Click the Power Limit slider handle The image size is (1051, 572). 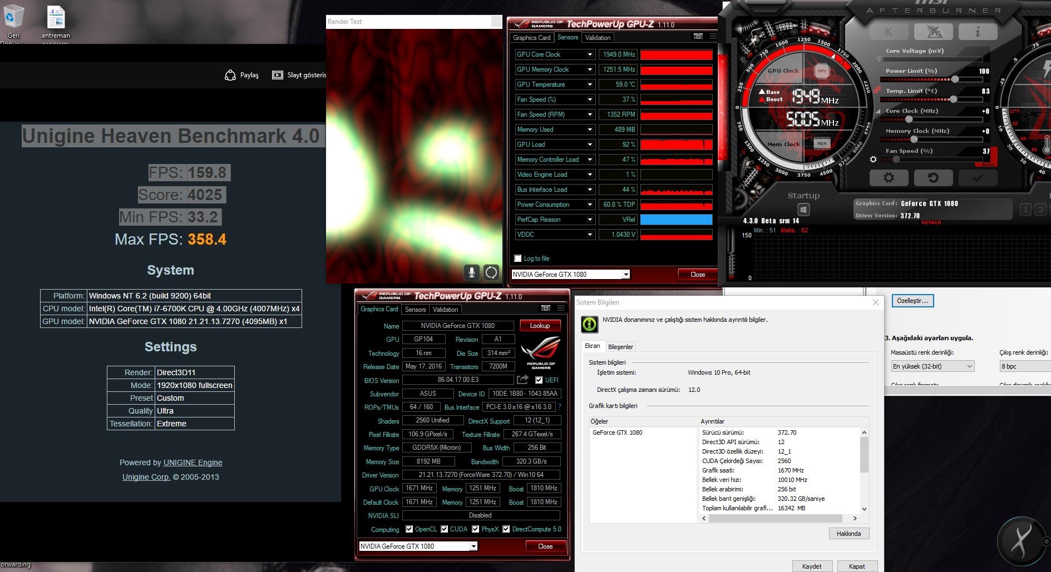tap(955, 79)
